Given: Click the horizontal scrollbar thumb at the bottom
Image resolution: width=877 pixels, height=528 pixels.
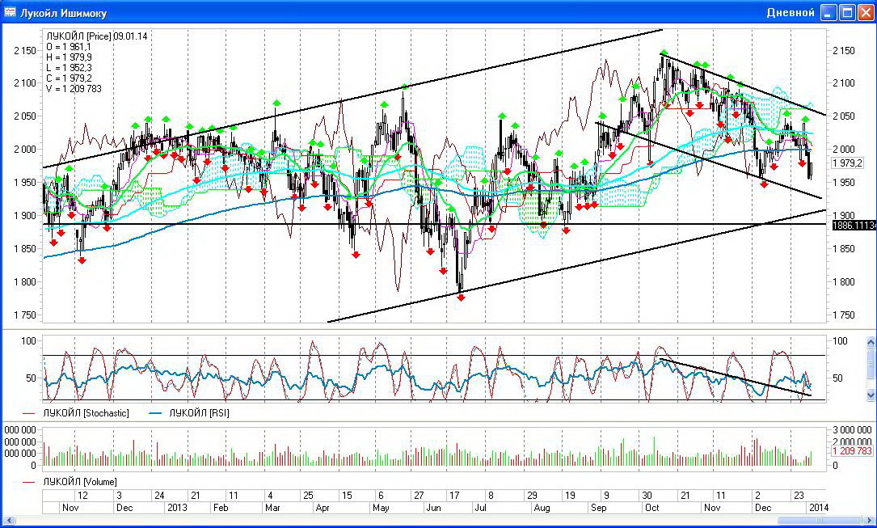Looking at the screenshot, I should point(820,520).
